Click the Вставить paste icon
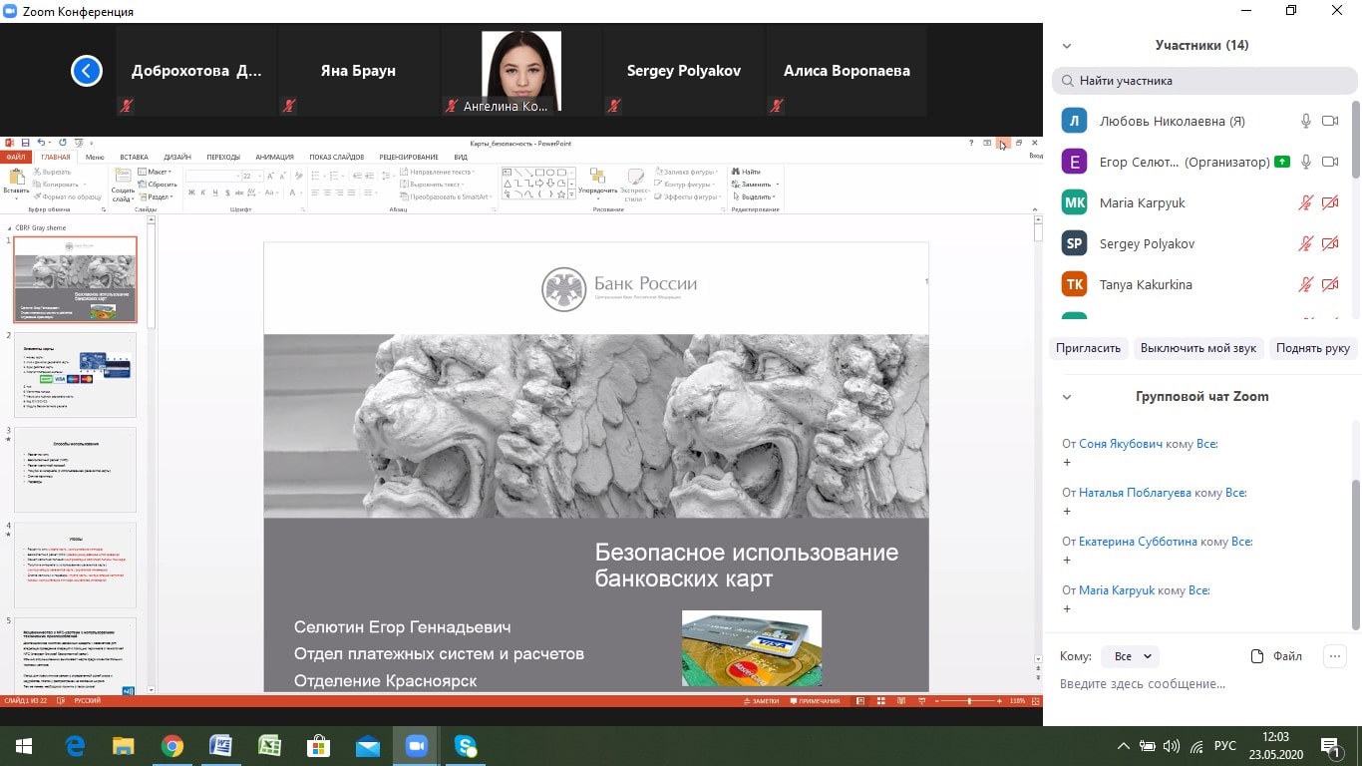Screen dimensions: 1362x766 (x=16, y=176)
